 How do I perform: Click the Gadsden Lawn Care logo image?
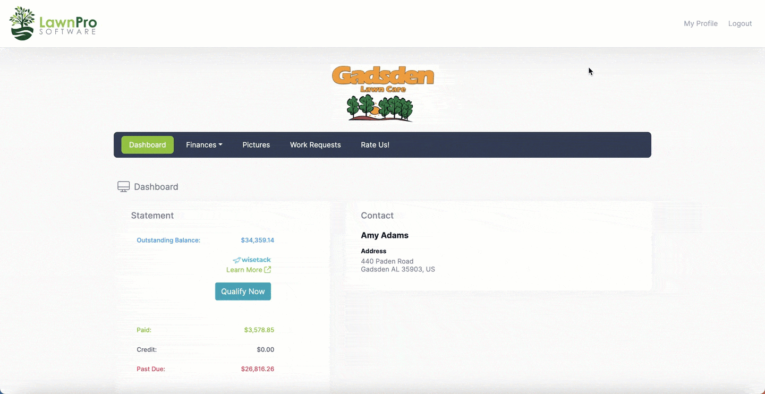coord(383,93)
